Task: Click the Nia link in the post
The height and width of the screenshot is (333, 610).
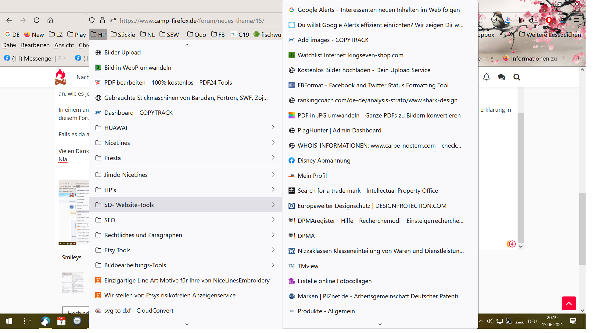Action: [63, 159]
